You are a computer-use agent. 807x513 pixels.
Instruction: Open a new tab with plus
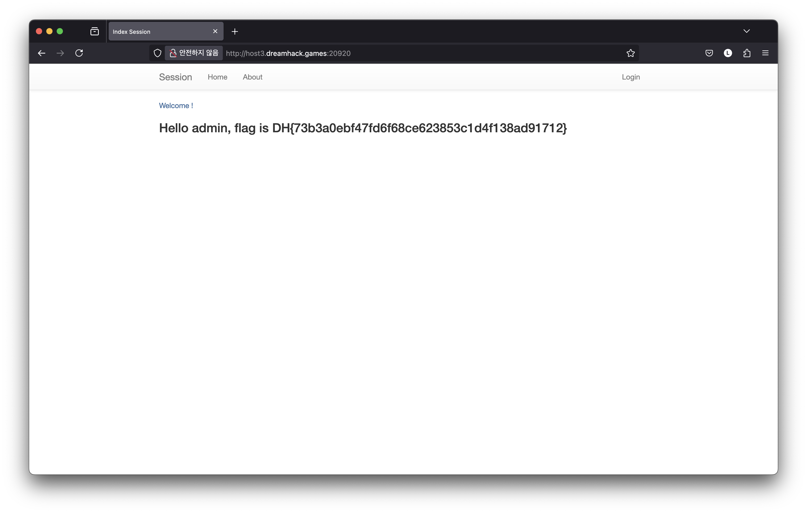(x=235, y=31)
